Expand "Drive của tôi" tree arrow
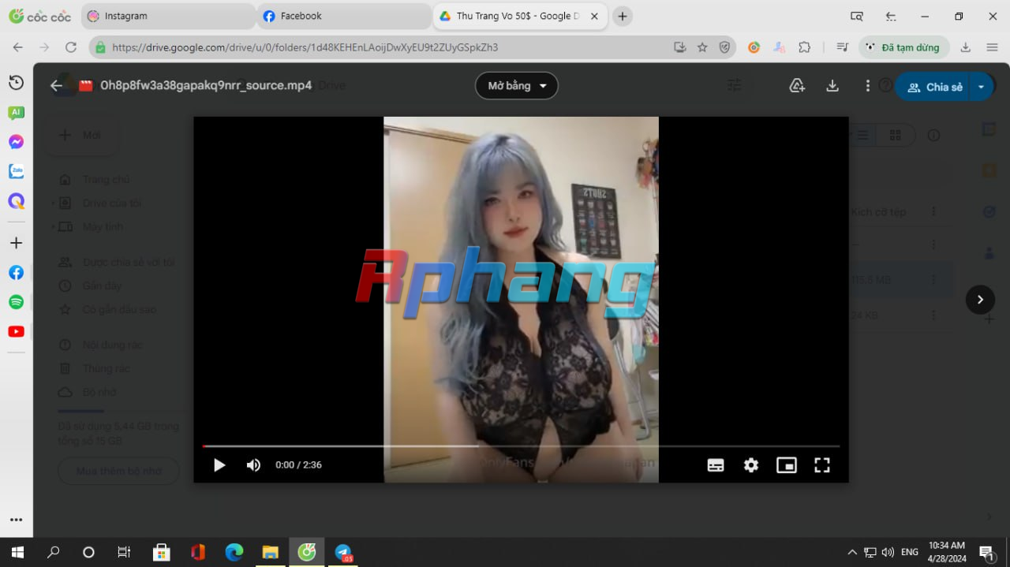 (54, 203)
